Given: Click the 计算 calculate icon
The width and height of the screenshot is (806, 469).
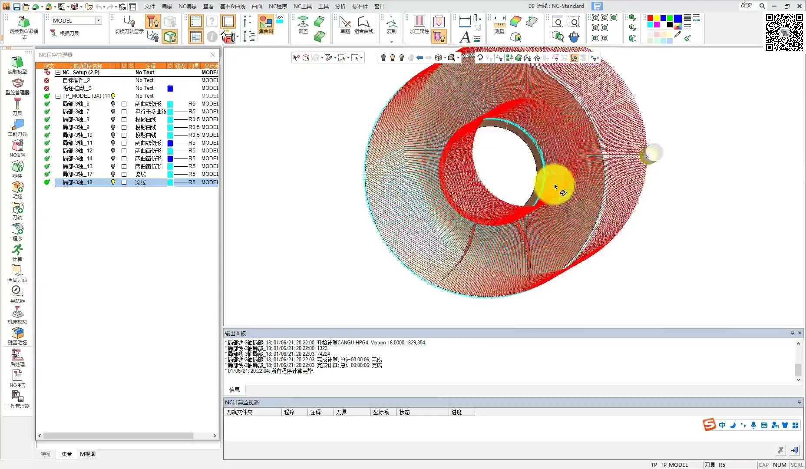Looking at the screenshot, I should tap(17, 252).
